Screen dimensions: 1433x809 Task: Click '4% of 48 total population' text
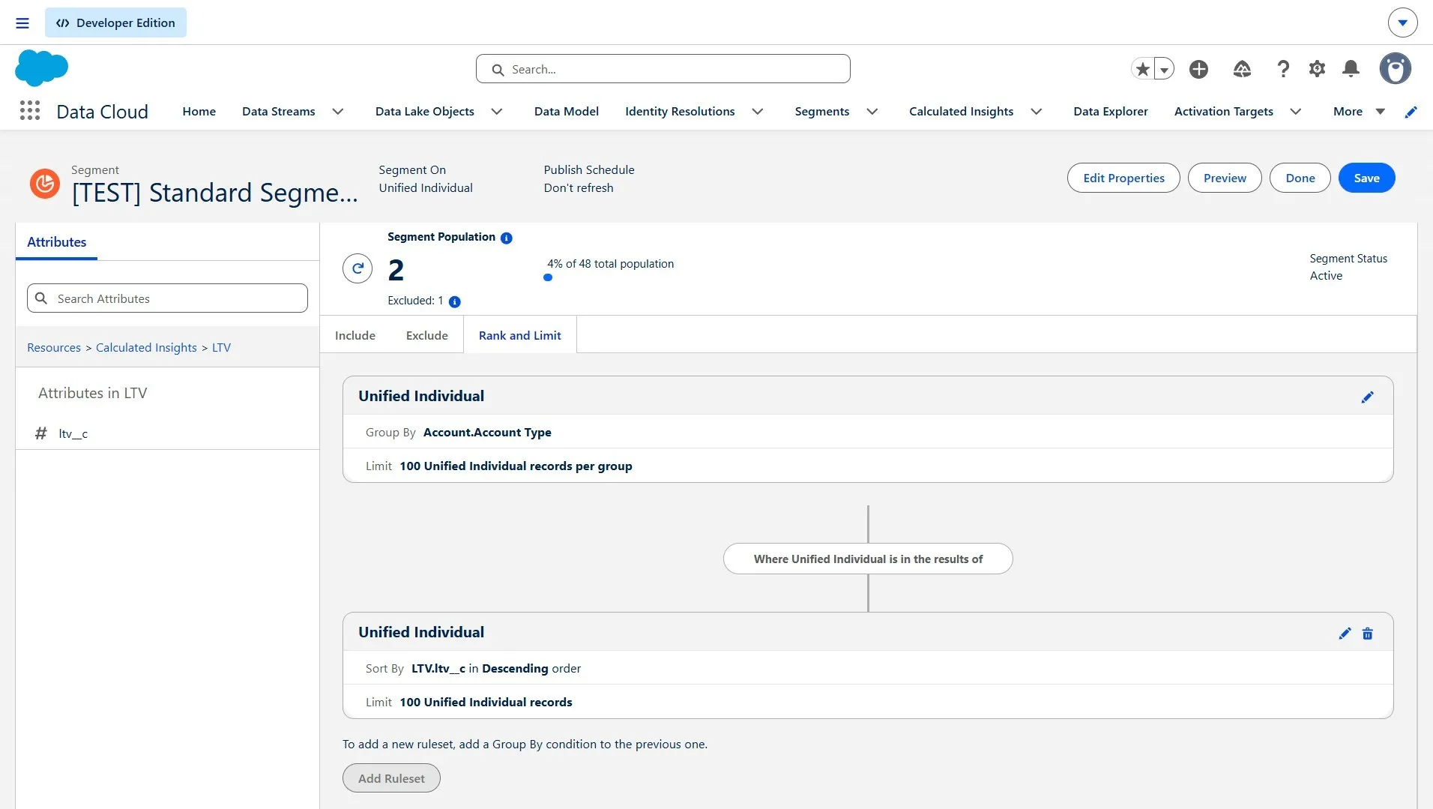click(610, 264)
